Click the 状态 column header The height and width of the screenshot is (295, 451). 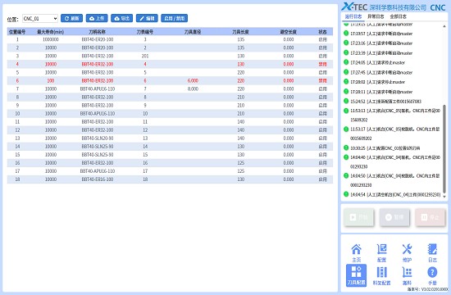point(323,32)
